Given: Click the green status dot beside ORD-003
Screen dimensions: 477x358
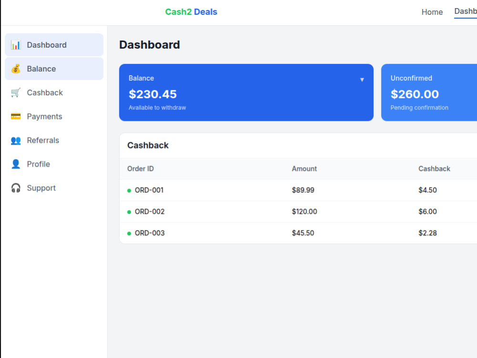Looking at the screenshot, I should 129,233.
